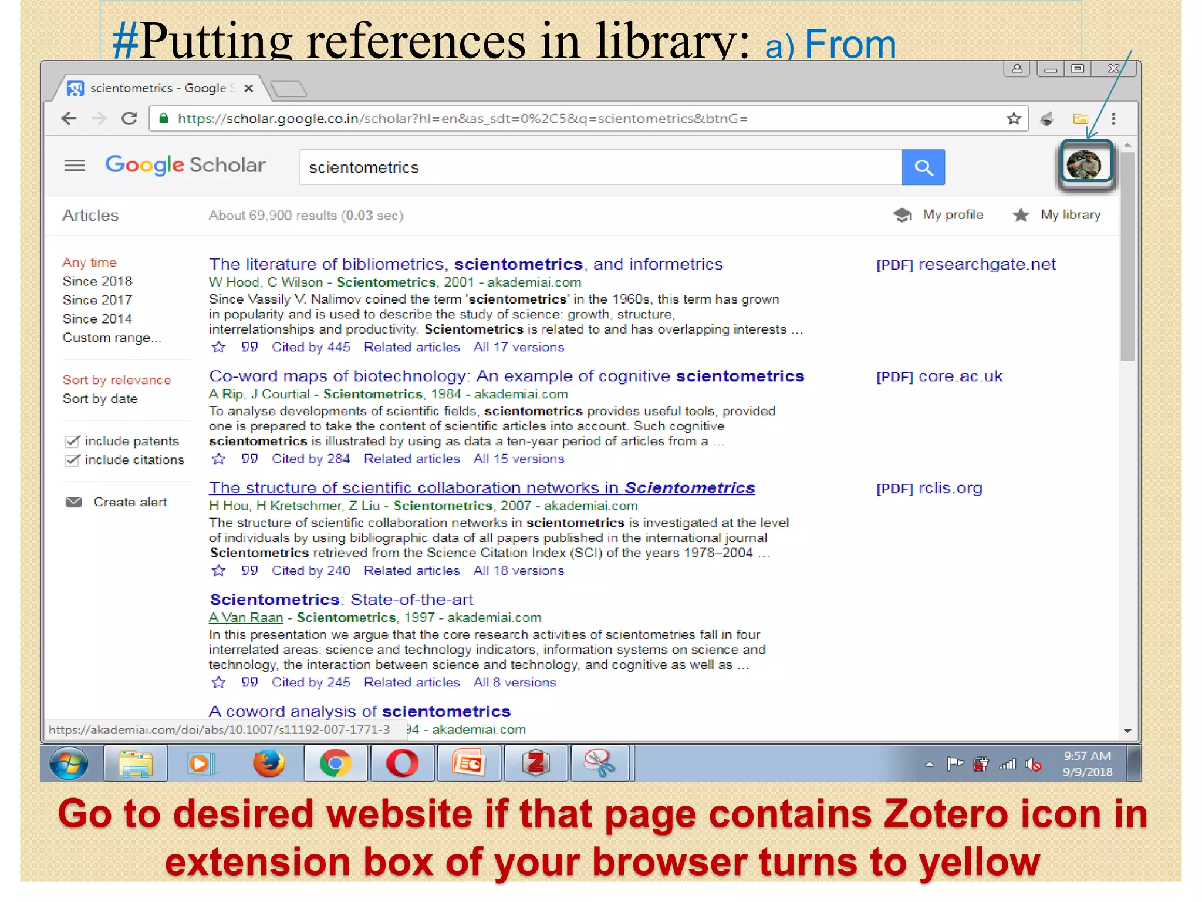Go to My profile
The image size is (1202, 902).
(938, 215)
